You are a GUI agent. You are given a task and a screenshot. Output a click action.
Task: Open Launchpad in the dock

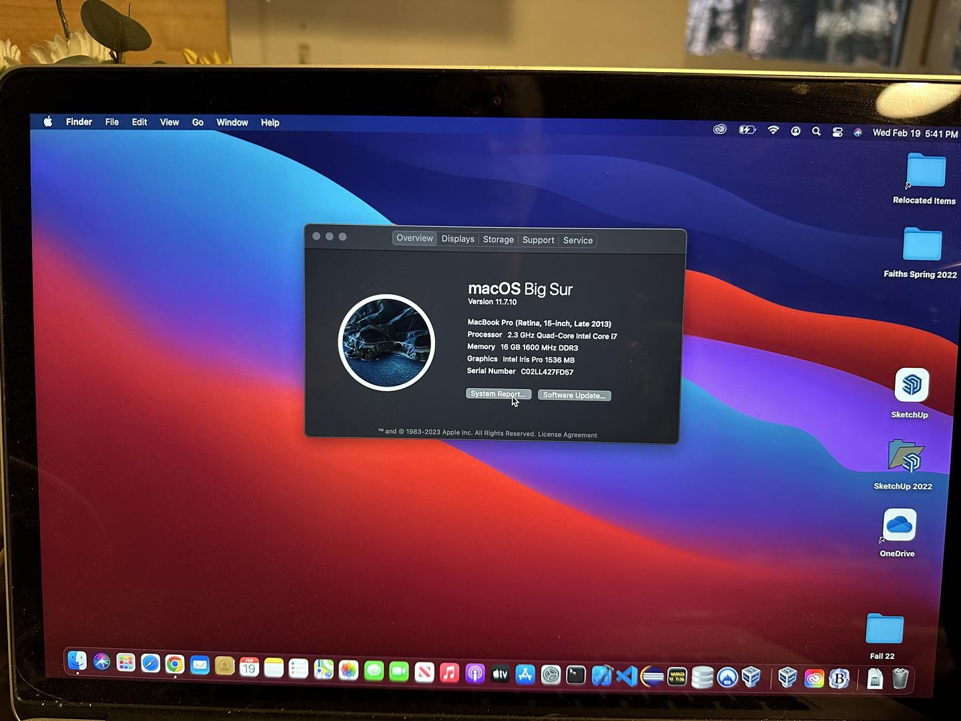125,662
